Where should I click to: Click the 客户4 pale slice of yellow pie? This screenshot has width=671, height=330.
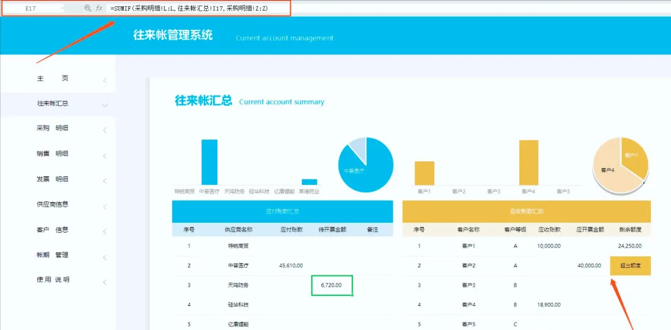coord(610,171)
